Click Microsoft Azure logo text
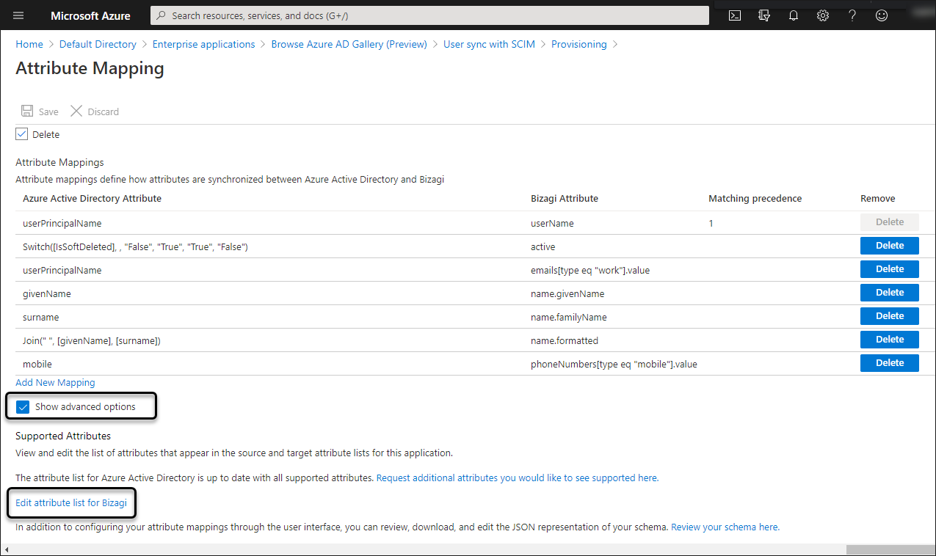Screen dimensions: 936x556 point(90,15)
